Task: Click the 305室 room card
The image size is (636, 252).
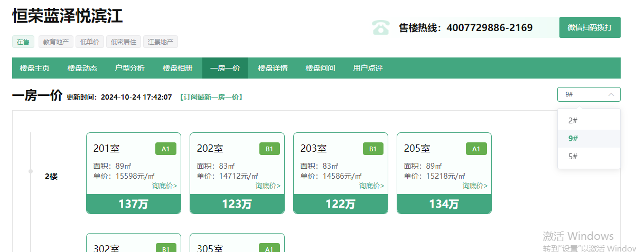Action: (237, 243)
